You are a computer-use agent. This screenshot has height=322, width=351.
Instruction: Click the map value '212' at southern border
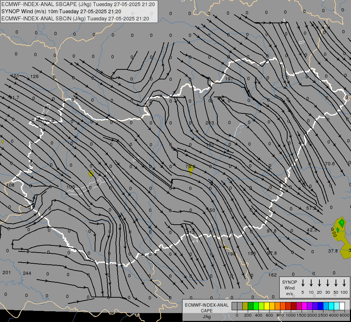pos(190,233)
